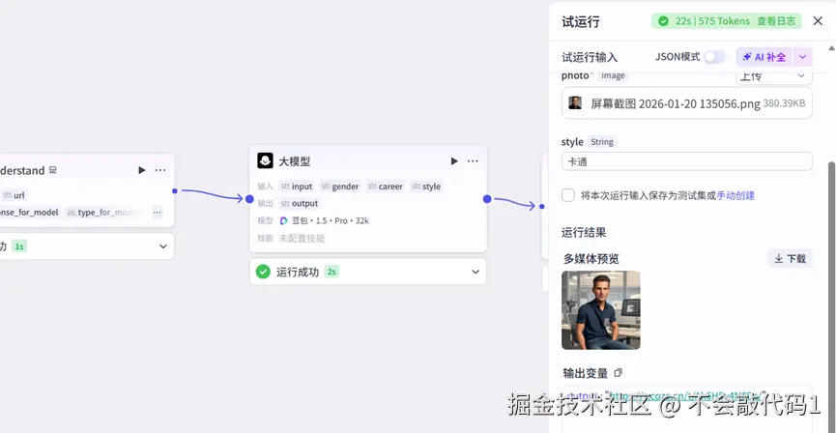
Task: Click the str. input parameter tag
Action: point(296,187)
